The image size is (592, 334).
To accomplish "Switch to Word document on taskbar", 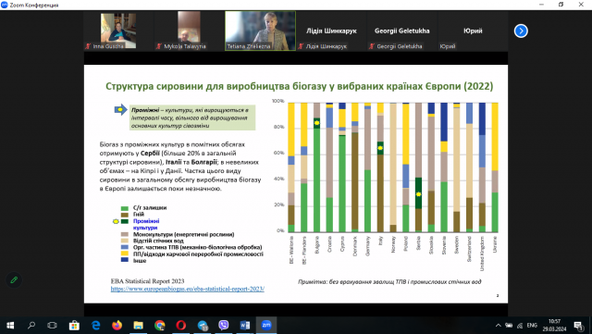I will 244,325.
